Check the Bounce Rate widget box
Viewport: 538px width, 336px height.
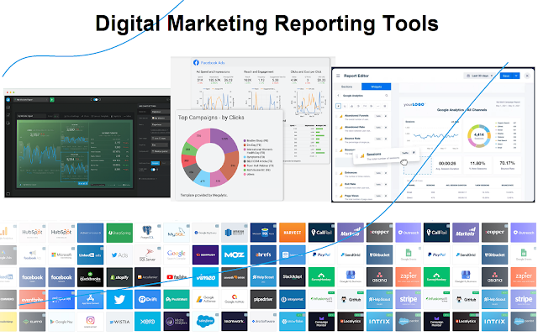[385, 139]
